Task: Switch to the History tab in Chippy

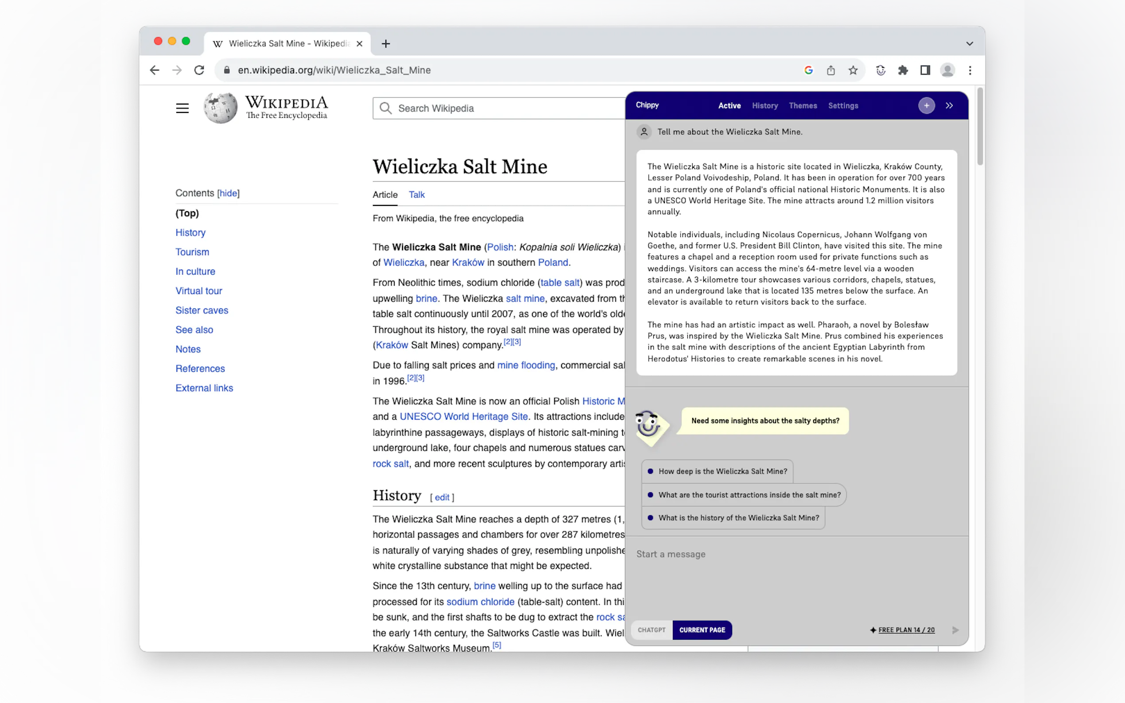Action: (x=764, y=105)
